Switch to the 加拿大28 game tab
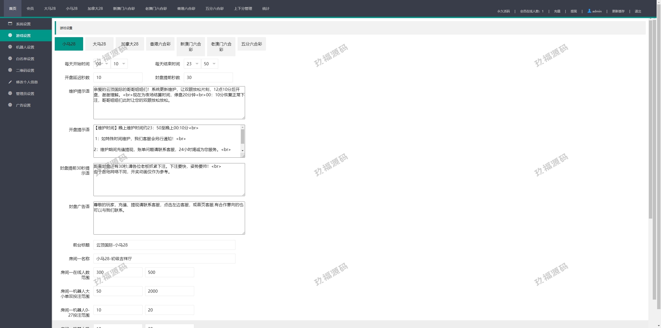Viewport: 661px width, 328px height. 130,44
